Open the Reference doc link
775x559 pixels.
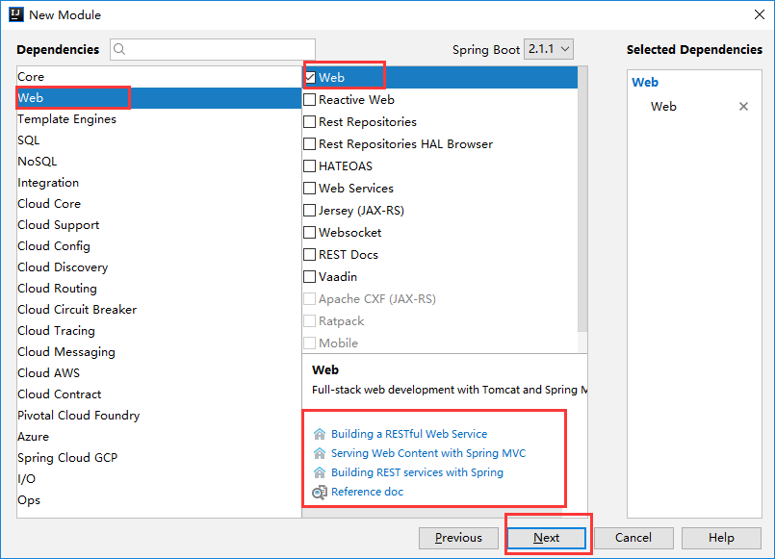(x=366, y=492)
